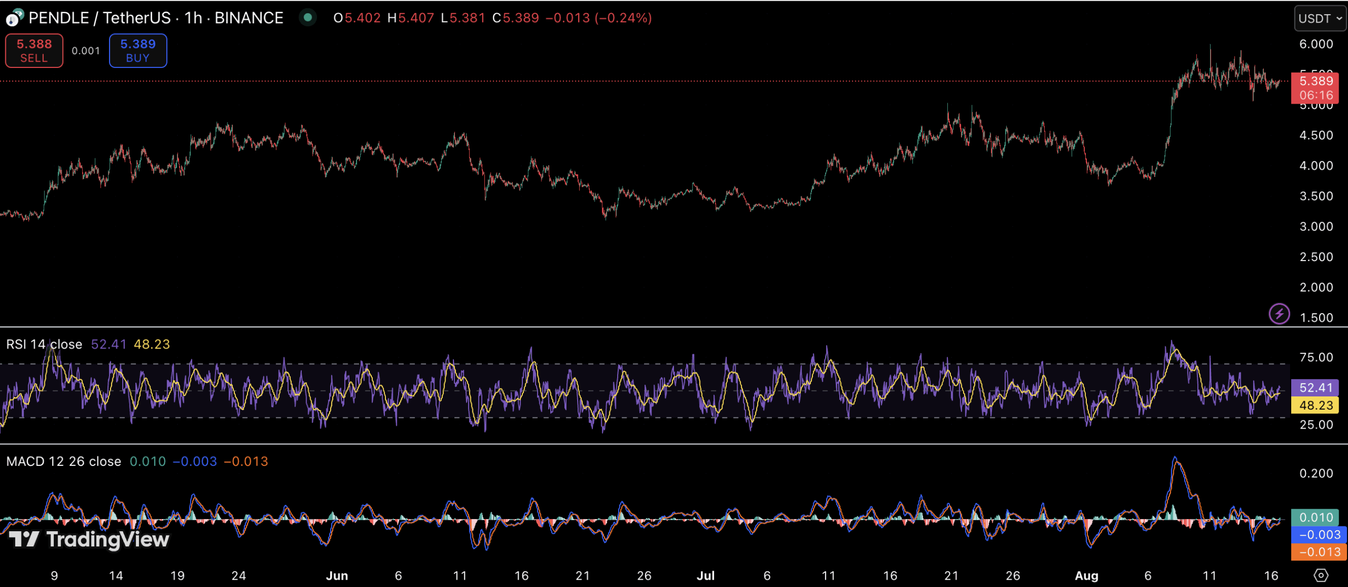Click the orange -0.013 signal value tag
This screenshot has width=1348, height=587.
pyautogui.click(x=1319, y=552)
